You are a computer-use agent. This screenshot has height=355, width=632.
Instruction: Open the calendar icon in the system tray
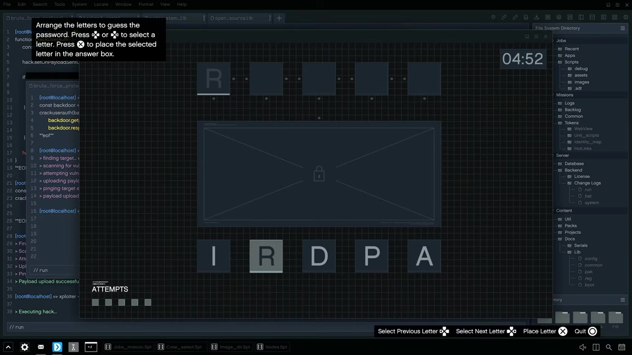tap(622, 347)
